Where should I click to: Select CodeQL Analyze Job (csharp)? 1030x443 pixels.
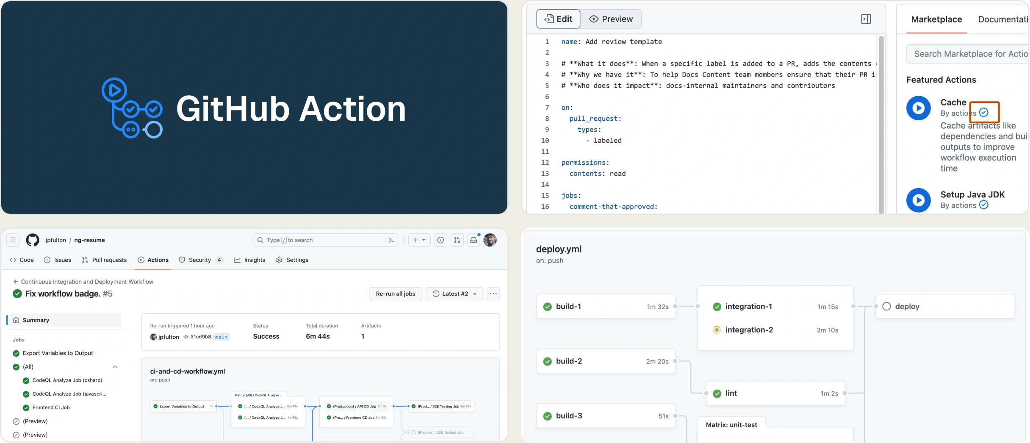tap(67, 380)
